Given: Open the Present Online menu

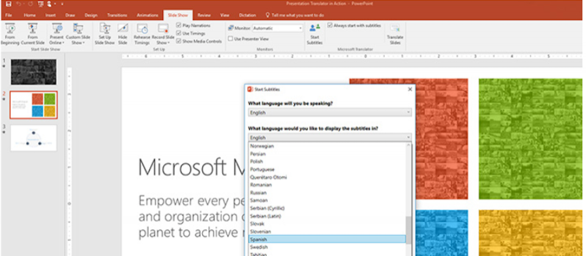Looking at the screenshot, I should click(x=57, y=34).
